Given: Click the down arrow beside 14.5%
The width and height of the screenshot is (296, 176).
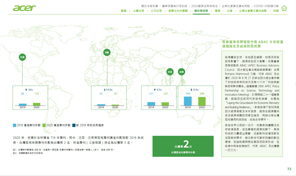Looking at the screenshot, I should pyautogui.click(x=105, y=90).
